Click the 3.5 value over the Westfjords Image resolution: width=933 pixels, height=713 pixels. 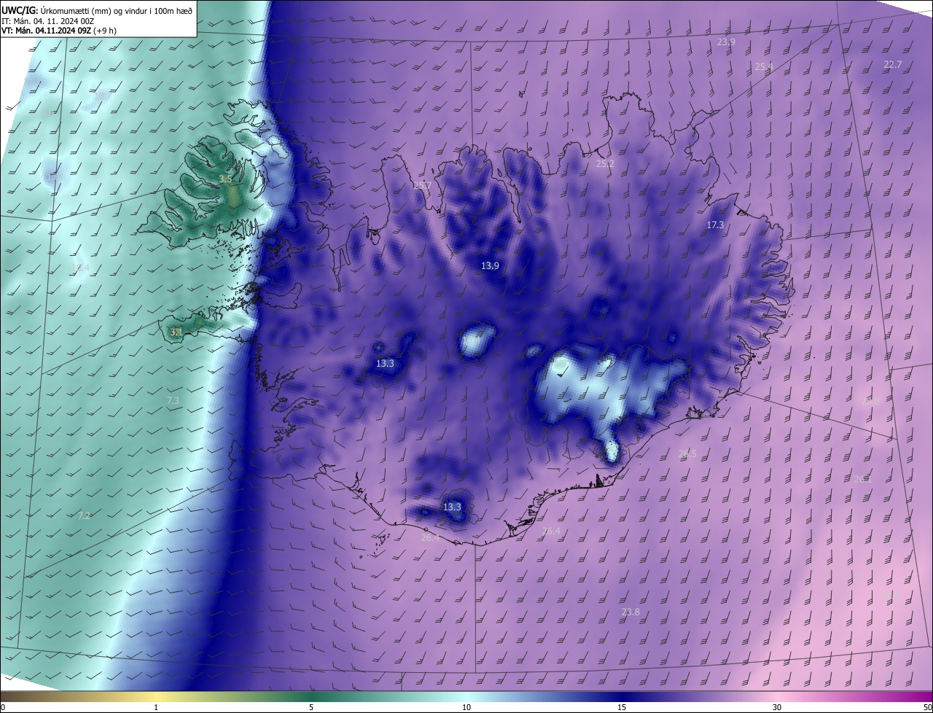pos(225,179)
